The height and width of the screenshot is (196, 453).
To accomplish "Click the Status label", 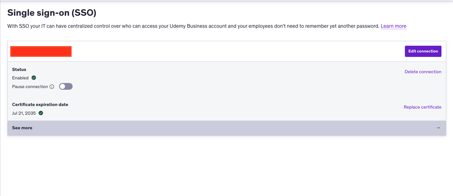I will 19,70.
